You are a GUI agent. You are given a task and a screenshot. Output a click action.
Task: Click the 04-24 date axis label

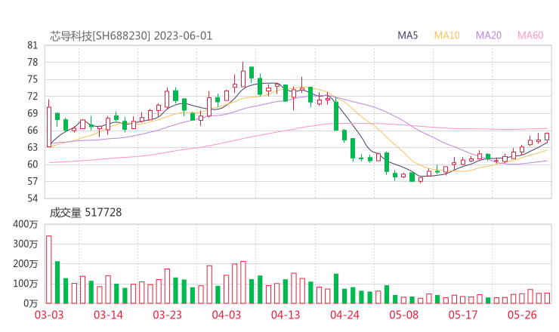click(x=344, y=315)
